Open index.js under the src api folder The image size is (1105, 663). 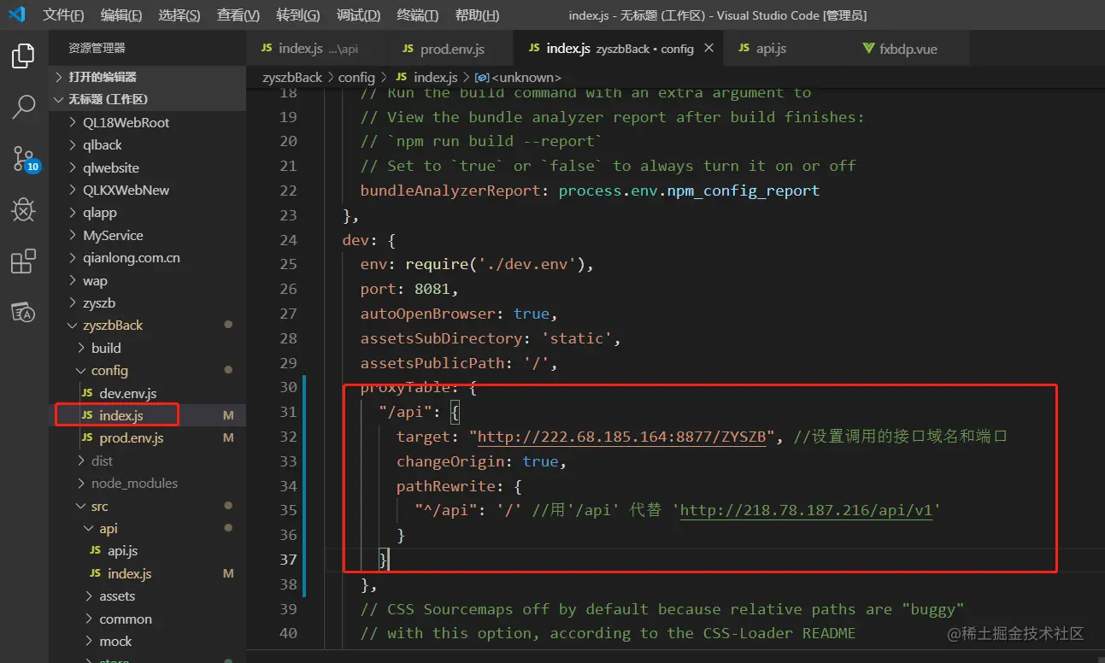coord(147,574)
